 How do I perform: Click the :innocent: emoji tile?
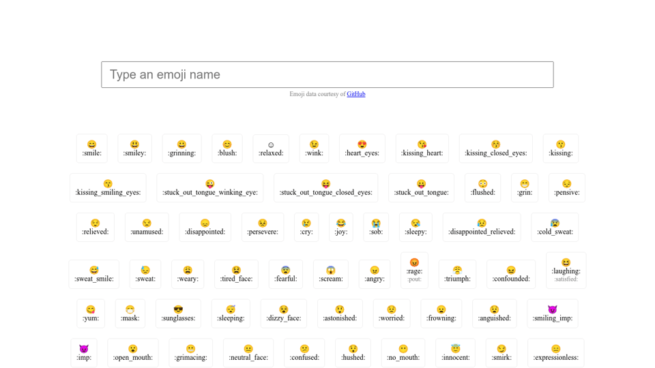click(x=455, y=353)
